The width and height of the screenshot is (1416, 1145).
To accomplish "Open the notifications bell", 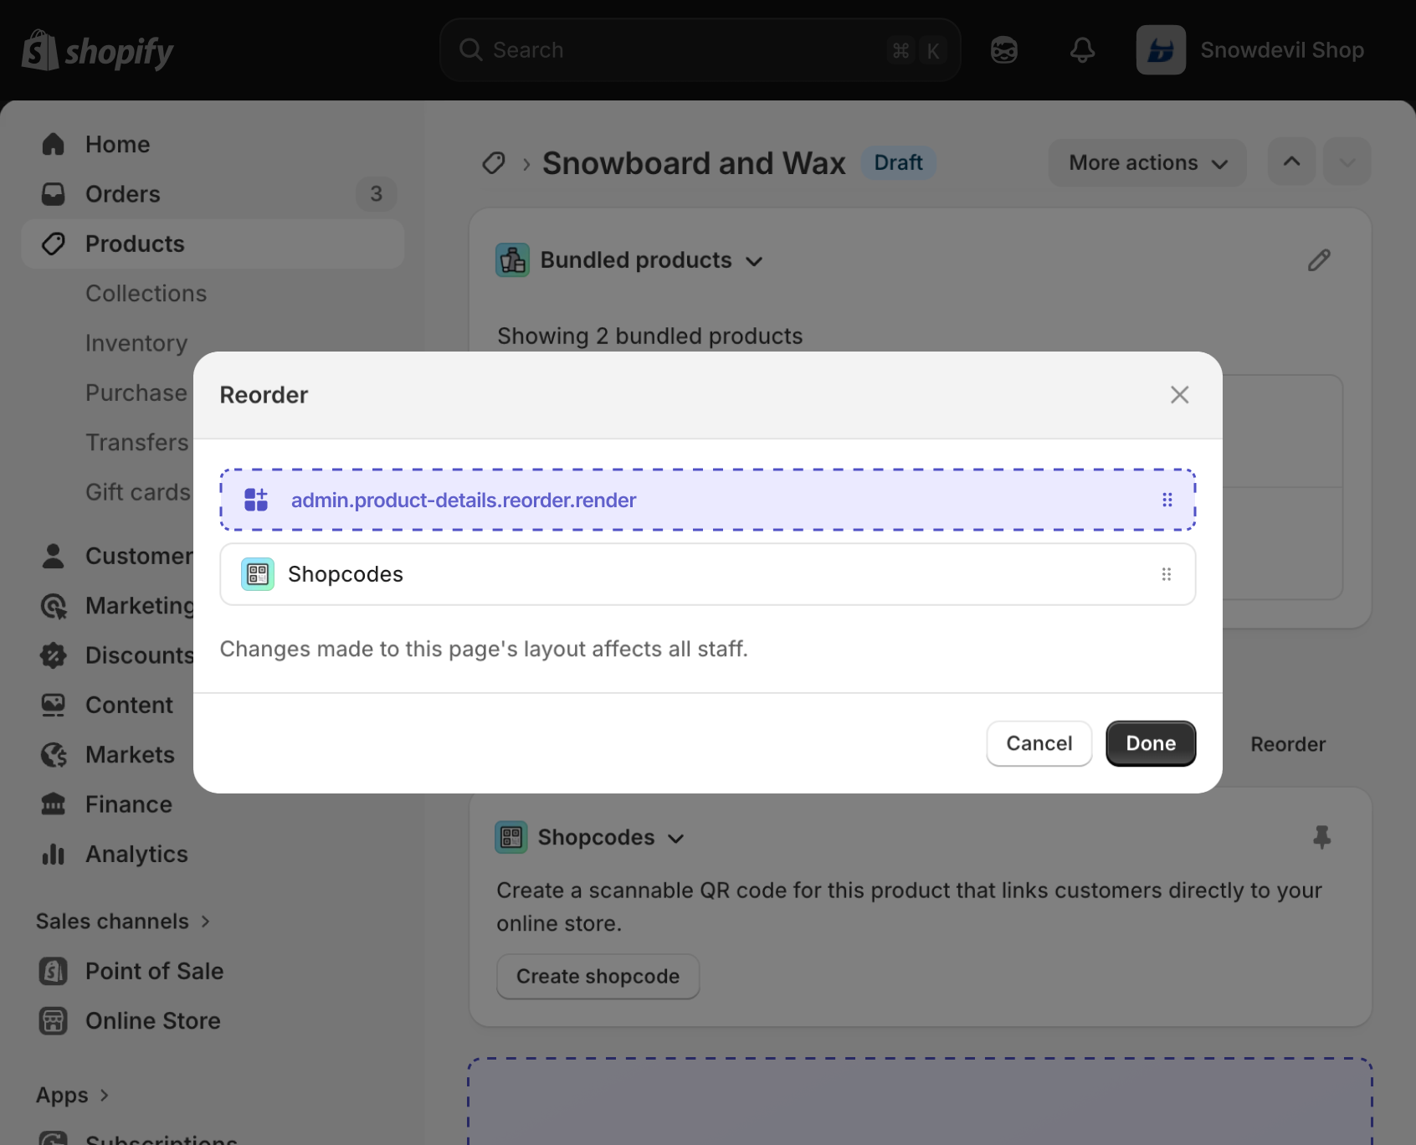I will 1082,50.
